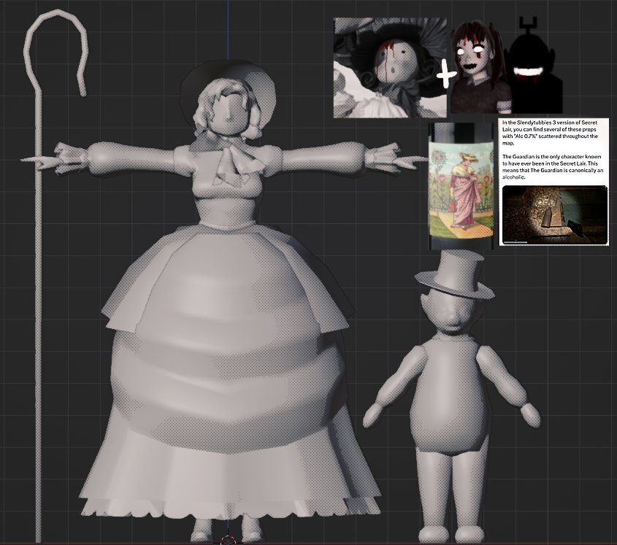
Task: Click the black antenna silhouette reference image
Action: (x=535, y=66)
